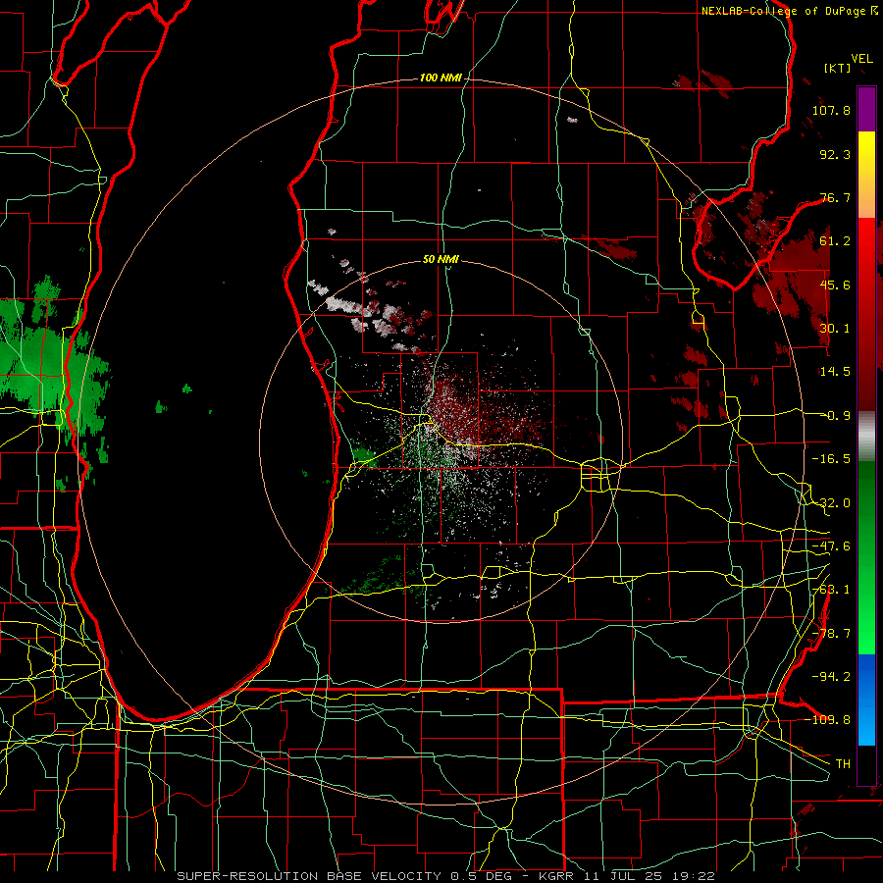Click the "VEL" legend title
The width and height of the screenshot is (883, 883).
[861, 59]
